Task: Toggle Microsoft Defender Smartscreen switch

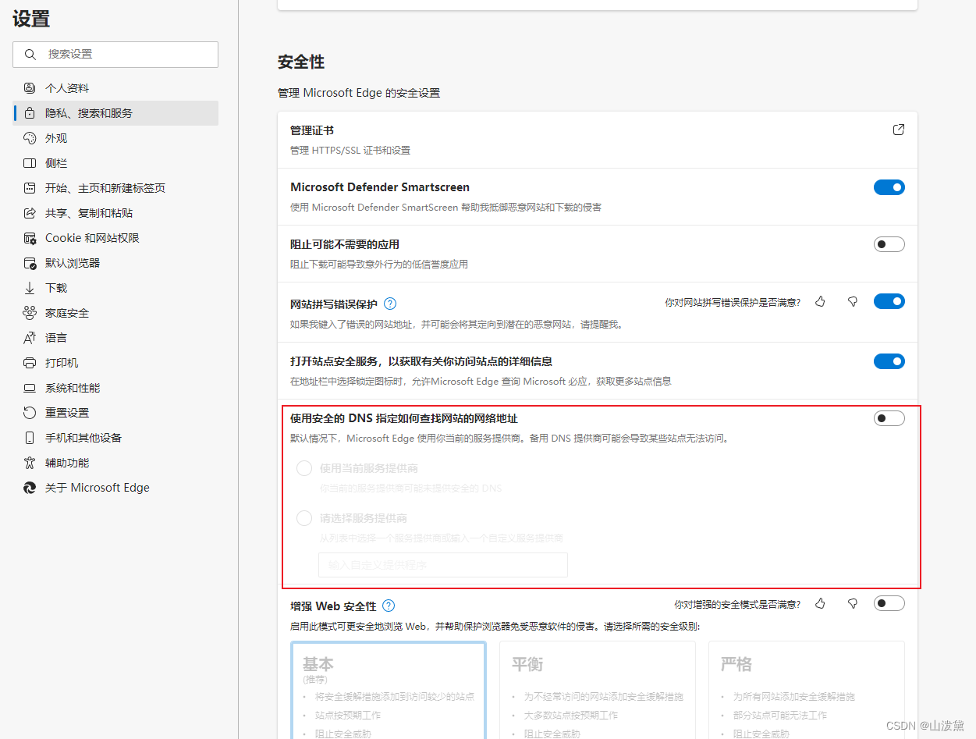Action: (889, 187)
